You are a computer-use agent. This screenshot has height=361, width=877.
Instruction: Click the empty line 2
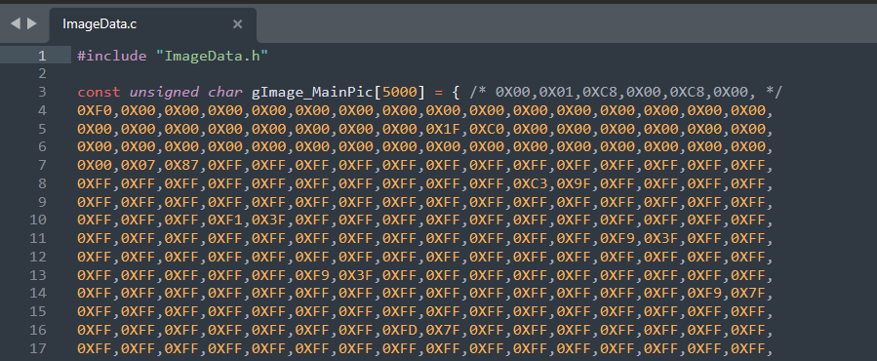425,74
